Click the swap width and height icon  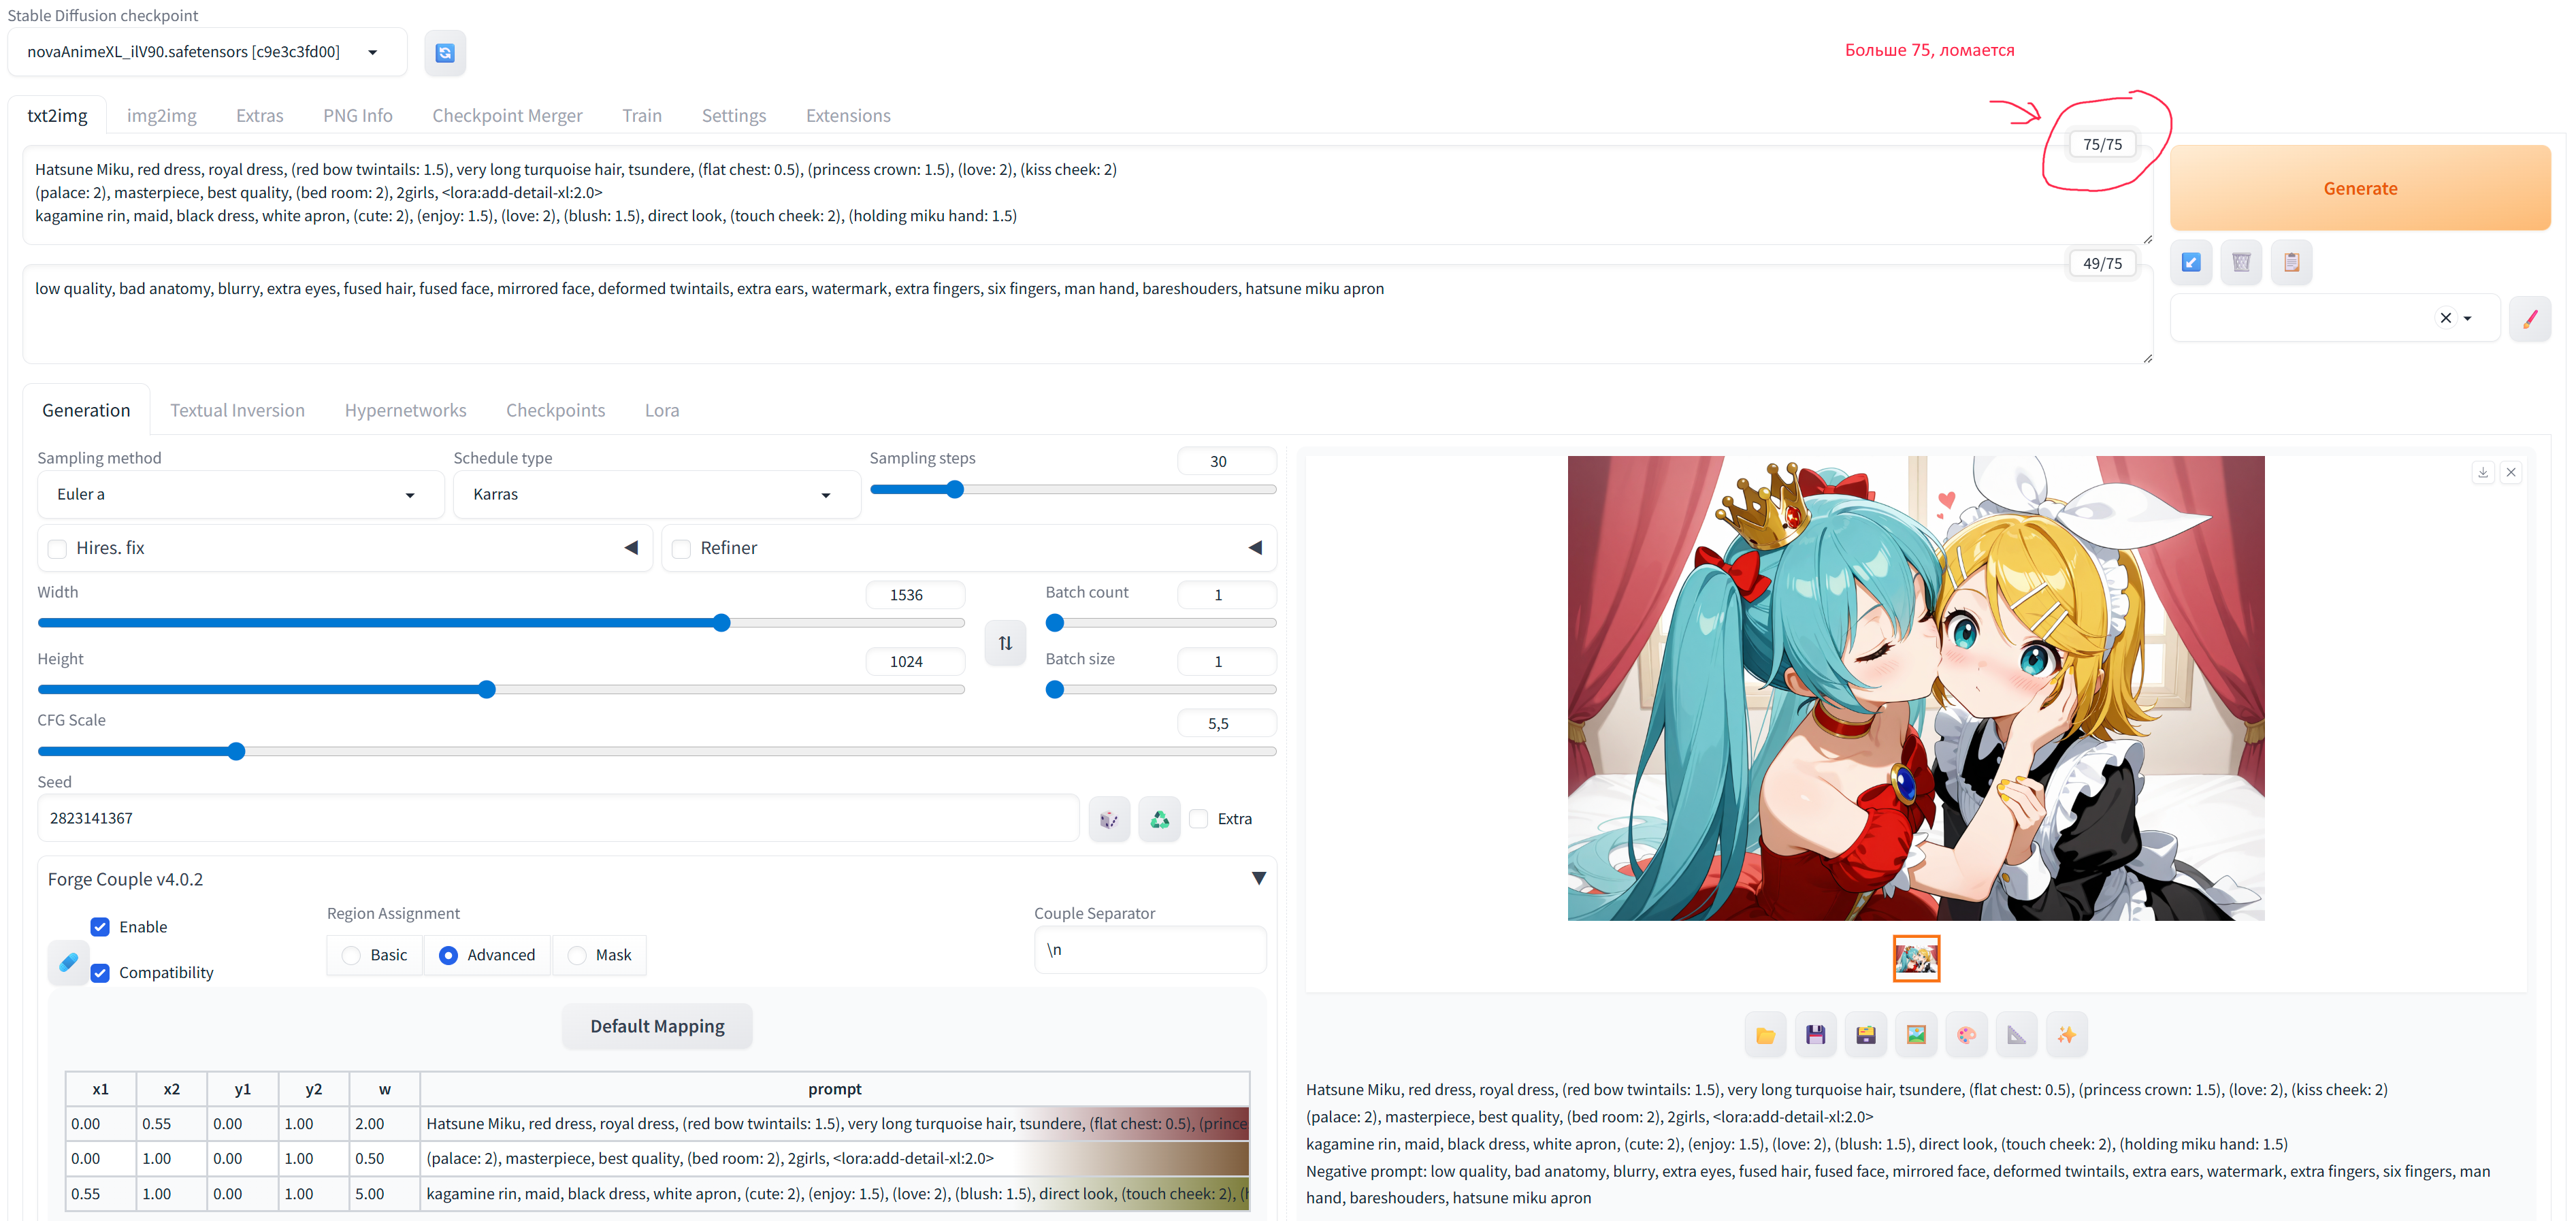1005,643
